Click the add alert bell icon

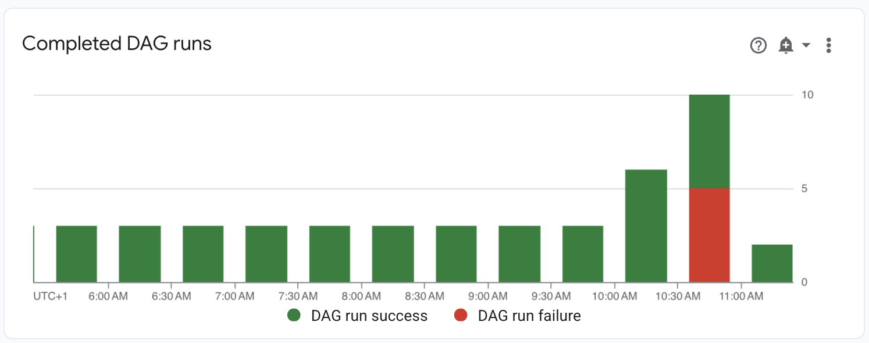click(786, 45)
